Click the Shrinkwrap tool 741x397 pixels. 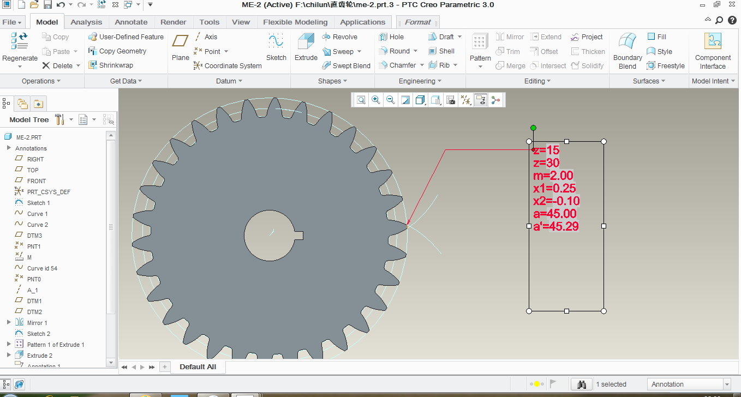[x=111, y=65]
